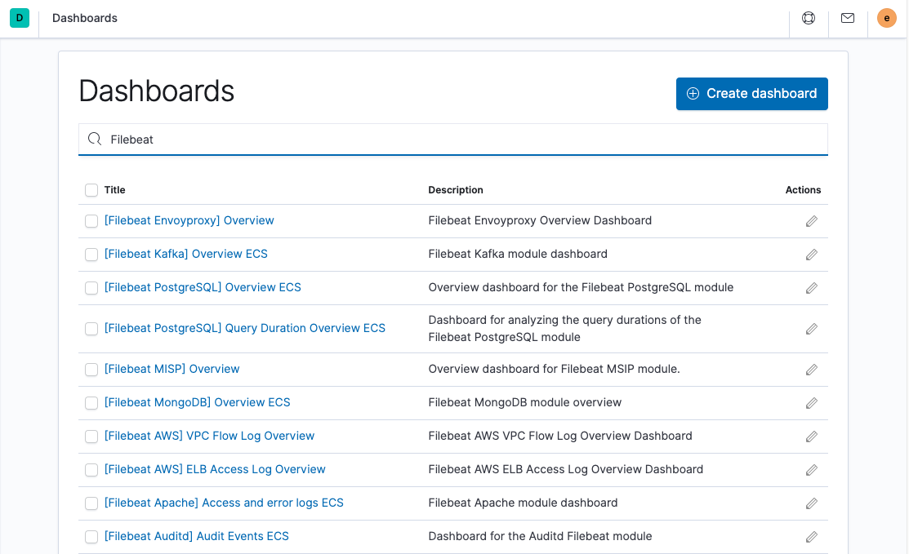
Task: Check the [Filebeat MongoDB] Overview ECS checkbox
Action: click(x=91, y=402)
